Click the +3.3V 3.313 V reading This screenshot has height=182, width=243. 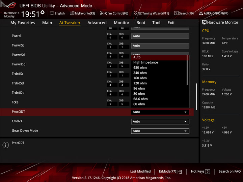(x=207, y=146)
